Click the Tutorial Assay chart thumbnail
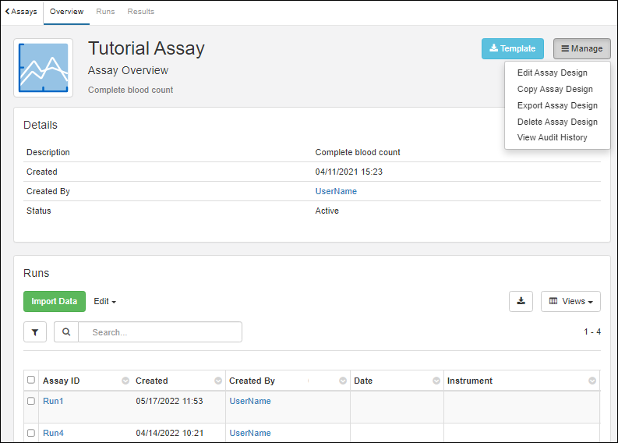Viewport: 618px width, 443px height. 44,68
